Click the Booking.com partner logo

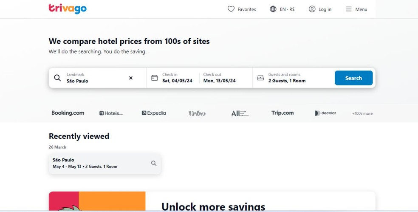68,113
